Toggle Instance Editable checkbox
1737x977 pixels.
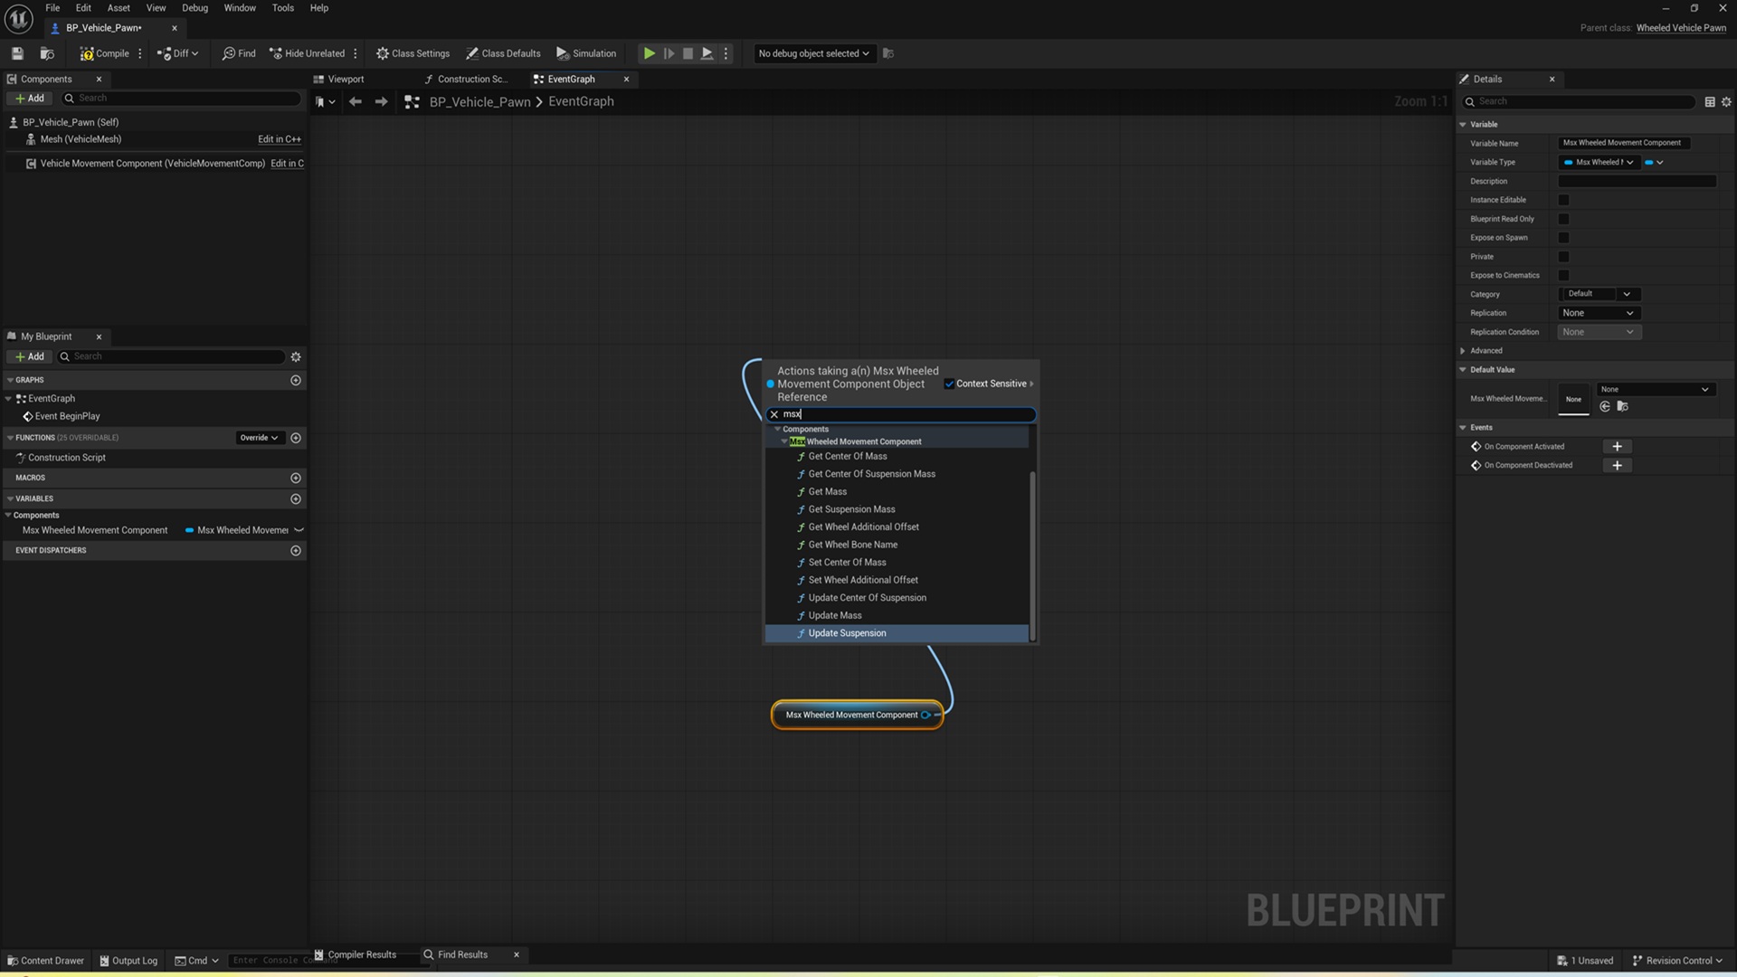pyautogui.click(x=1563, y=200)
